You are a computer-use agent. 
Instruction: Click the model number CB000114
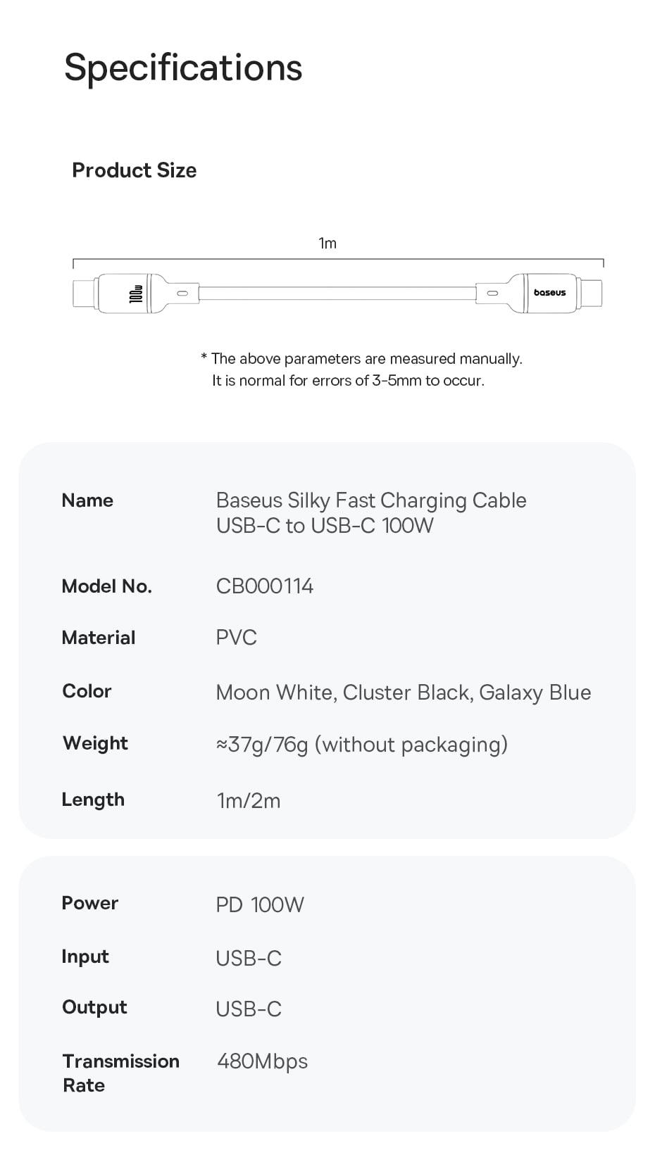pyautogui.click(x=264, y=586)
